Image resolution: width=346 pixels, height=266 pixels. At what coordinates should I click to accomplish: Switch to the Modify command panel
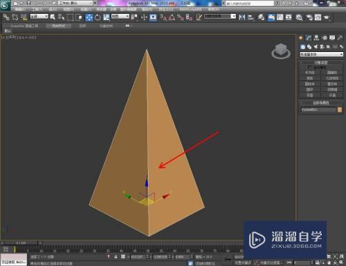pos(309,37)
